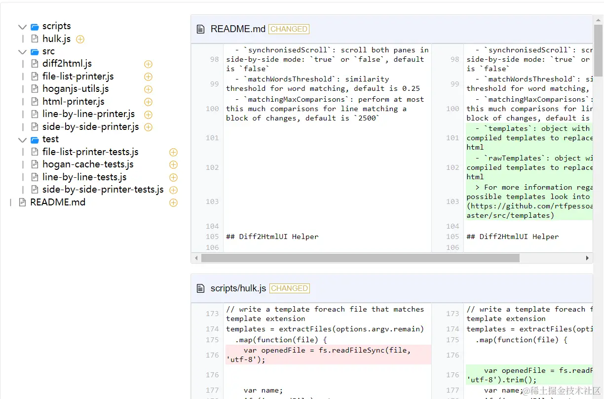This screenshot has height=399, width=604.
Task: Select file-list-printer-tests.js in the tree
Action: pos(90,152)
